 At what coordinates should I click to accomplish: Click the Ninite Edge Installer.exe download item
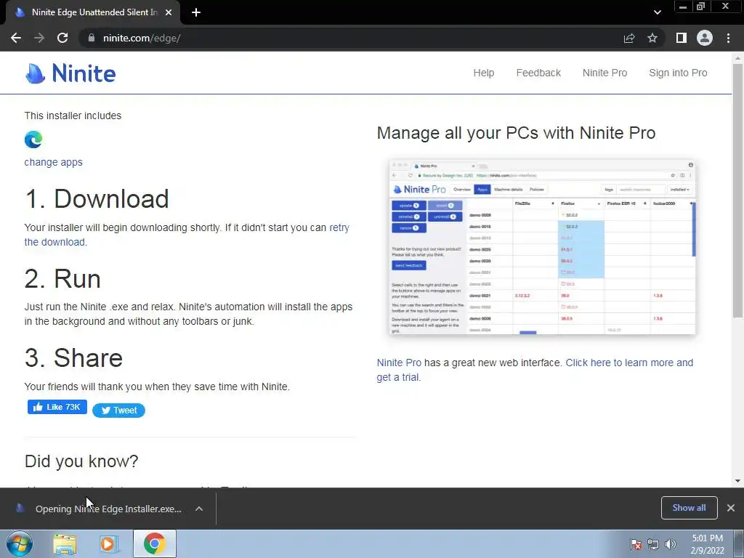click(x=108, y=509)
